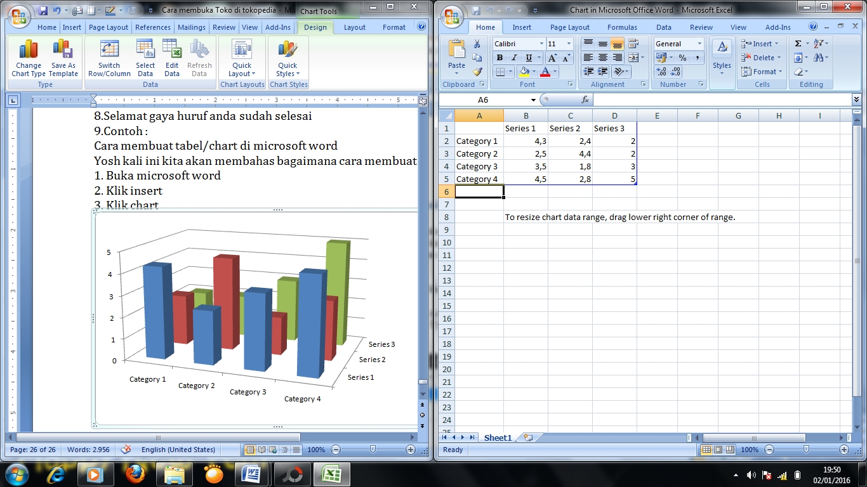Switch to the Layout tab under Chart Tools
The width and height of the screenshot is (867, 487).
point(354,27)
